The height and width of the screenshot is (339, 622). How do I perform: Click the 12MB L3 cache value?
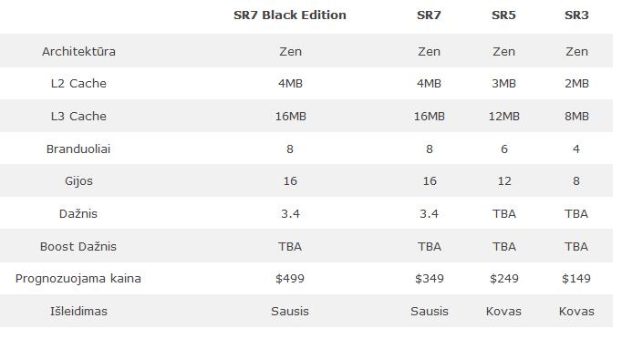pyautogui.click(x=503, y=116)
